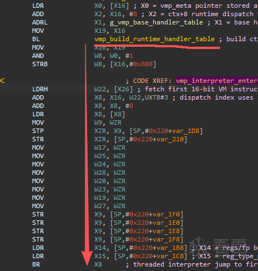Click the var_1C8 stack variable
The height and width of the screenshot is (271, 258).
(170, 256)
